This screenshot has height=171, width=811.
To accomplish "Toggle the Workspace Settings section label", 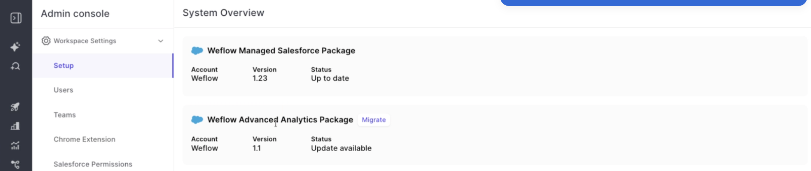I will (85, 41).
